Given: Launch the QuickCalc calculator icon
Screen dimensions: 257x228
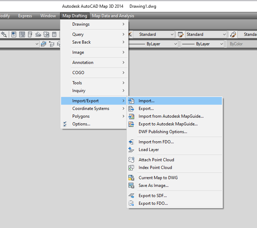Looking at the screenshot, I should click(x=54, y=34).
